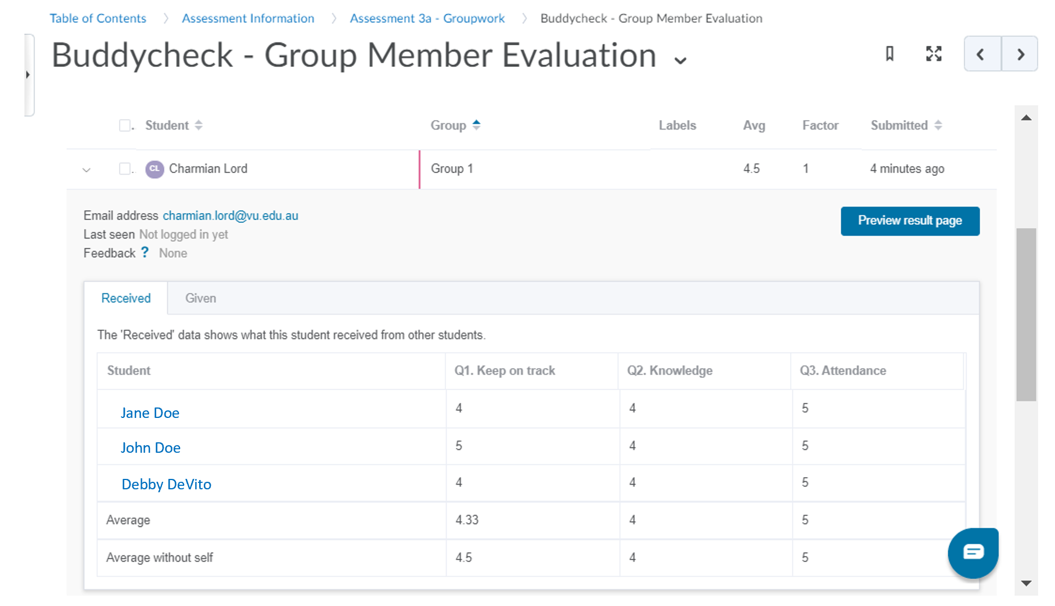The height and width of the screenshot is (606, 1055).
Task: Open the page title dropdown menu
Action: point(680,60)
